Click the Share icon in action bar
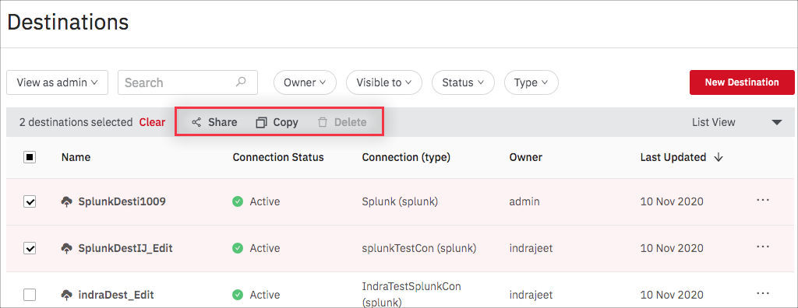 (196, 122)
